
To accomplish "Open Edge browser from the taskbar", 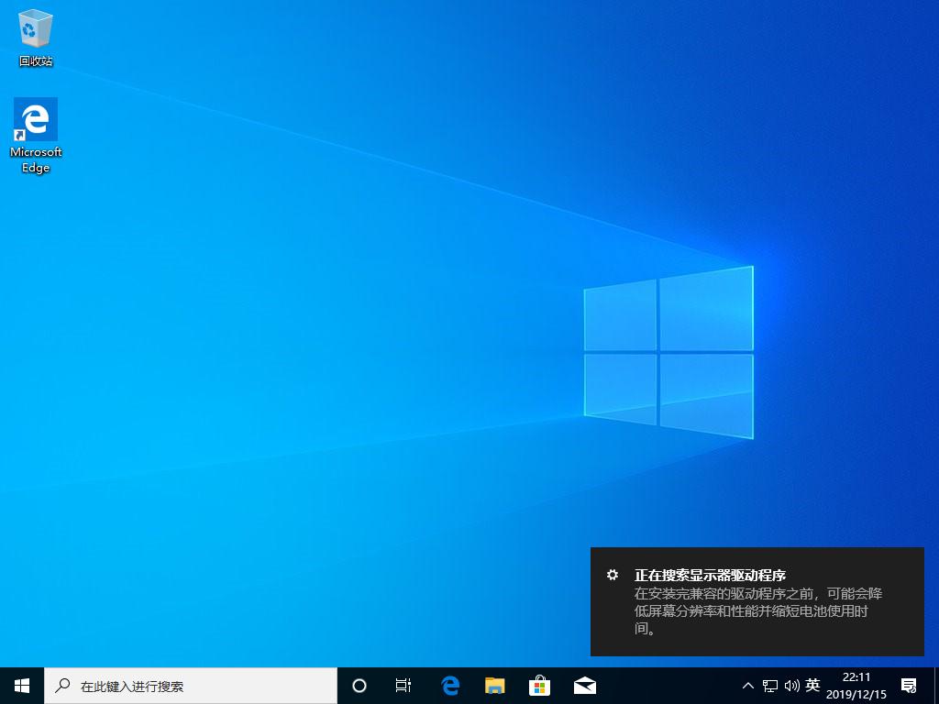I will point(449,685).
